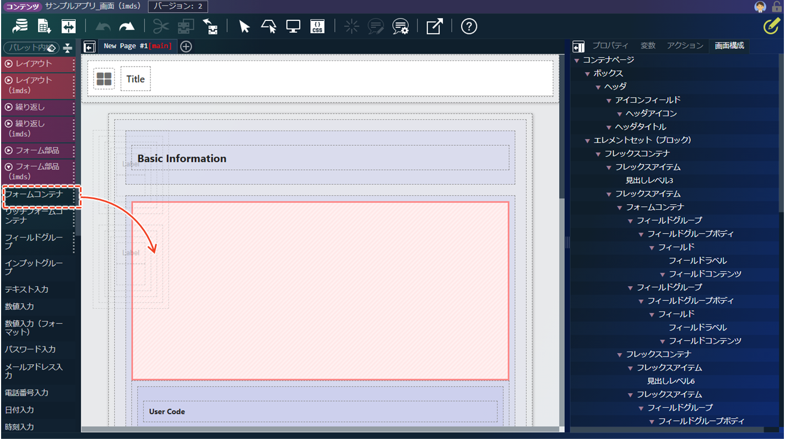Switch to the プロパティ tab

(x=610, y=46)
